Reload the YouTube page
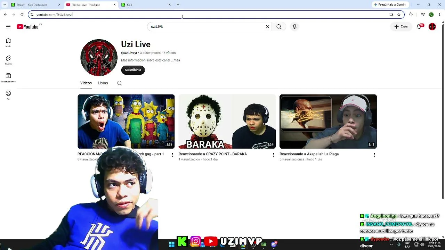 [x=22, y=15]
